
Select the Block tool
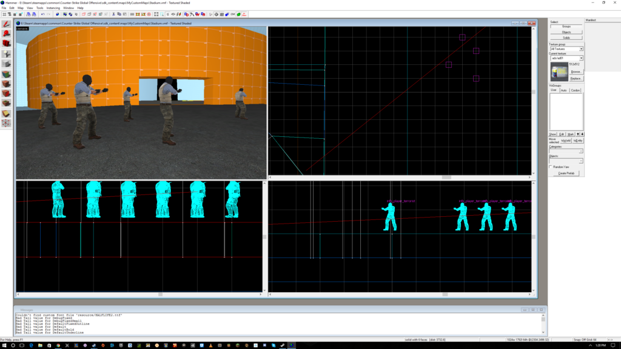coord(6,64)
